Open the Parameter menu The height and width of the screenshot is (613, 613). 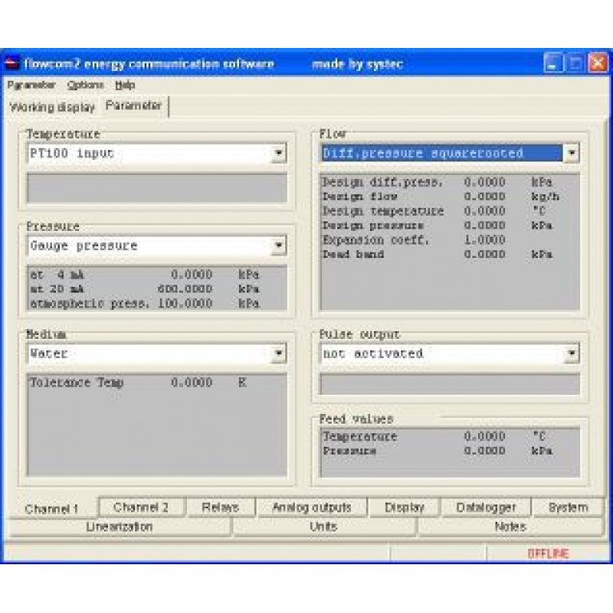pos(31,85)
